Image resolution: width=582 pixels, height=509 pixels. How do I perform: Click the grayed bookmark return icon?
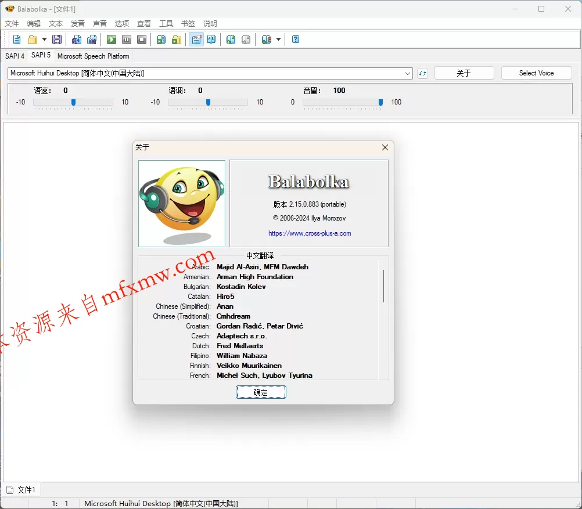click(x=246, y=39)
